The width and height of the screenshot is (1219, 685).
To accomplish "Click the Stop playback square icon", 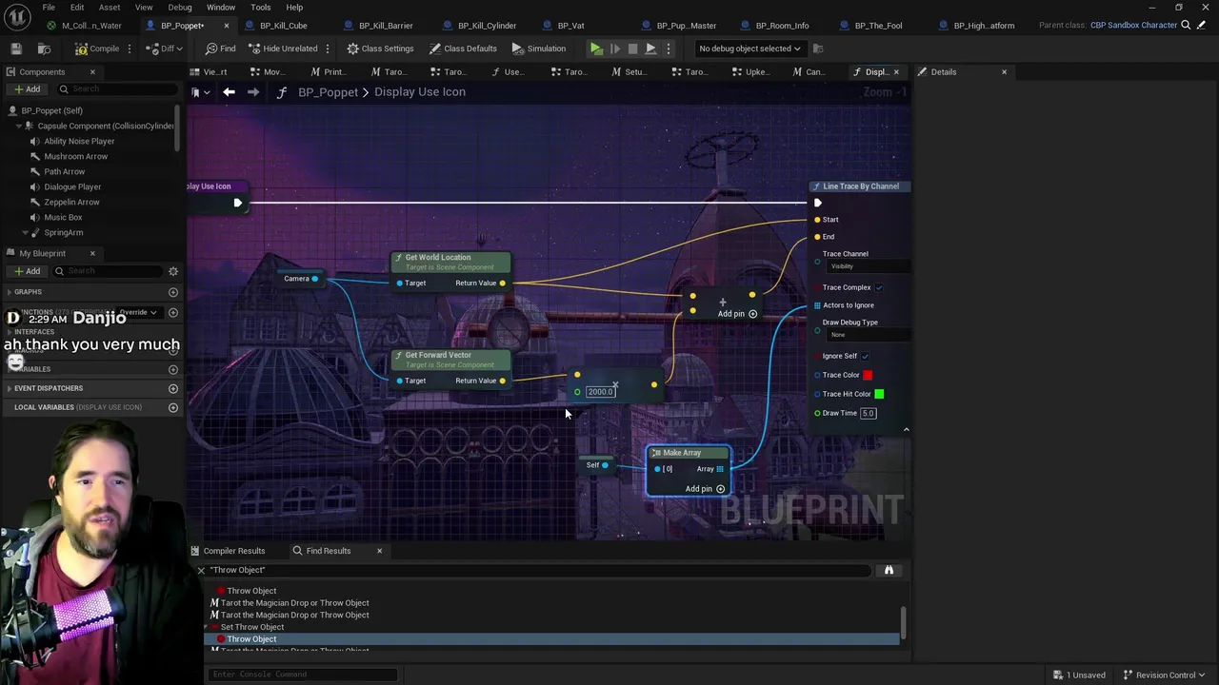I will [x=632, y=49].
